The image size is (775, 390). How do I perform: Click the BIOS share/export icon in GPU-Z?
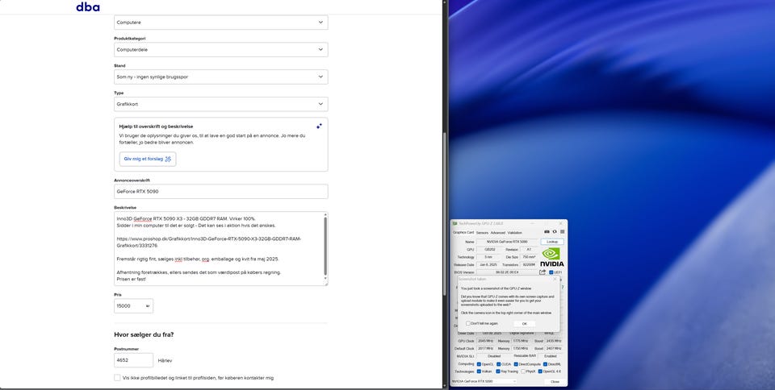click(542, 272)
